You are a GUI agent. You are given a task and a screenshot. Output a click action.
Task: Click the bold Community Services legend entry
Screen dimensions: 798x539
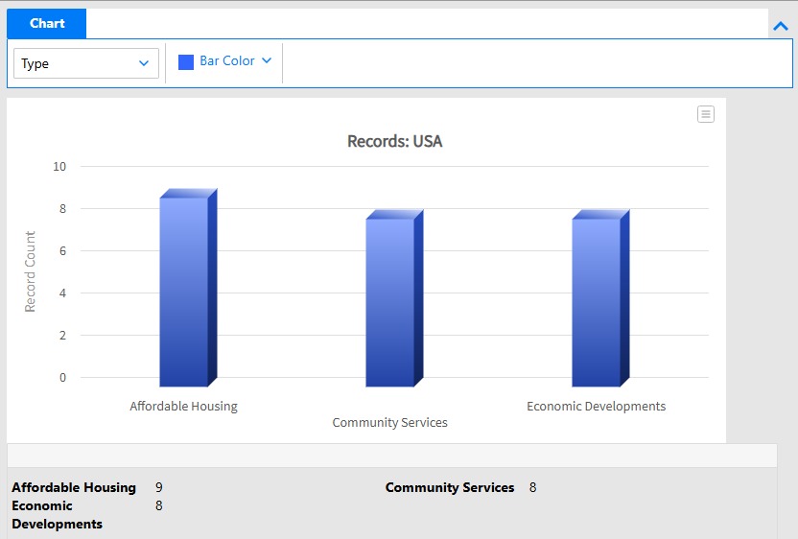point(450,487)
